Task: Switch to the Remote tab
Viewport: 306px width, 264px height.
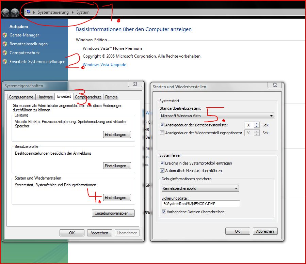Action: (x=111, y=97)
